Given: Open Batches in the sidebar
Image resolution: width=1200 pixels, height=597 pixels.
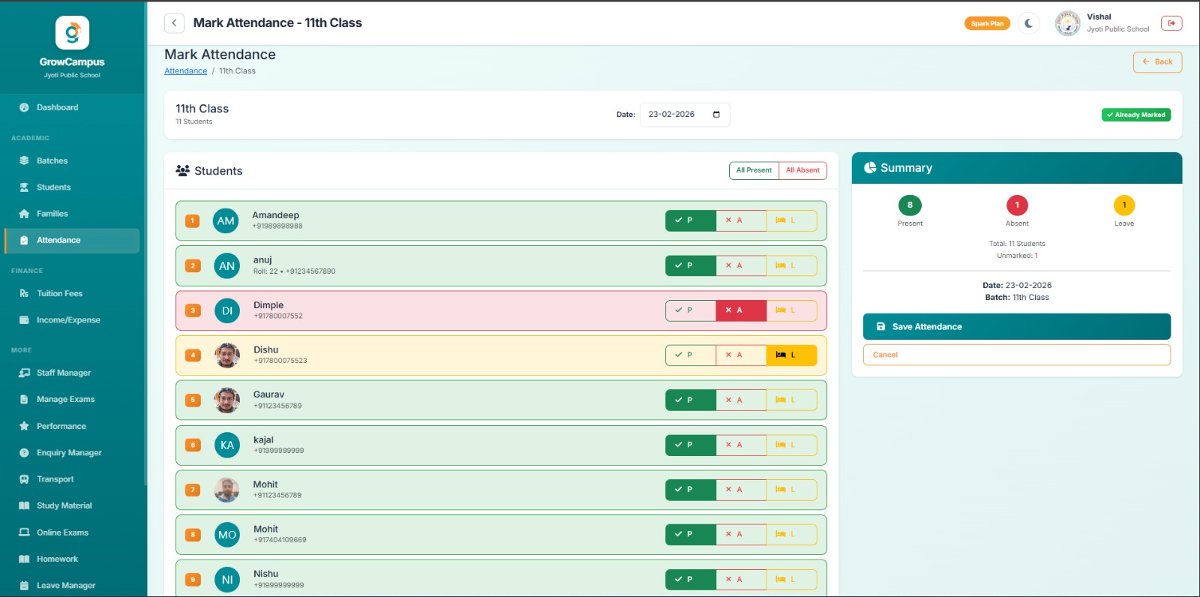Looking at the screenshot, I should (52, 160).
